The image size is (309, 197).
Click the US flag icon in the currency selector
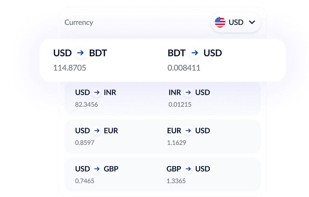(x=220, y=22)
